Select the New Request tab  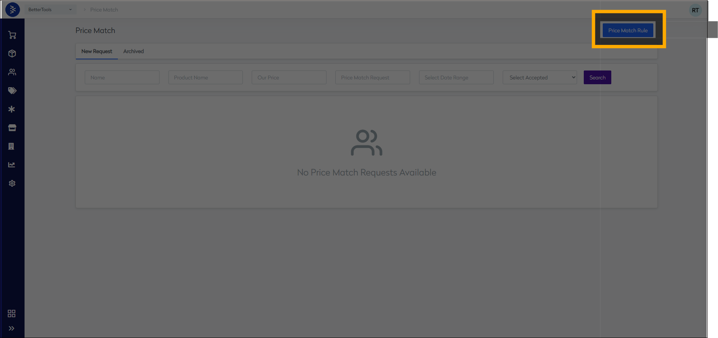coord(97,52)
